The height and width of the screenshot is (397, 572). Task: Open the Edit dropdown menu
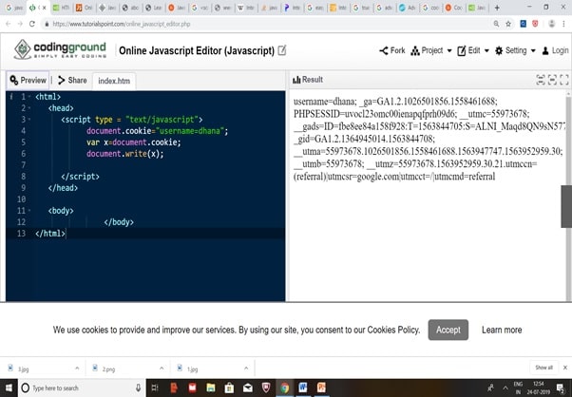[x=473, y=50]
